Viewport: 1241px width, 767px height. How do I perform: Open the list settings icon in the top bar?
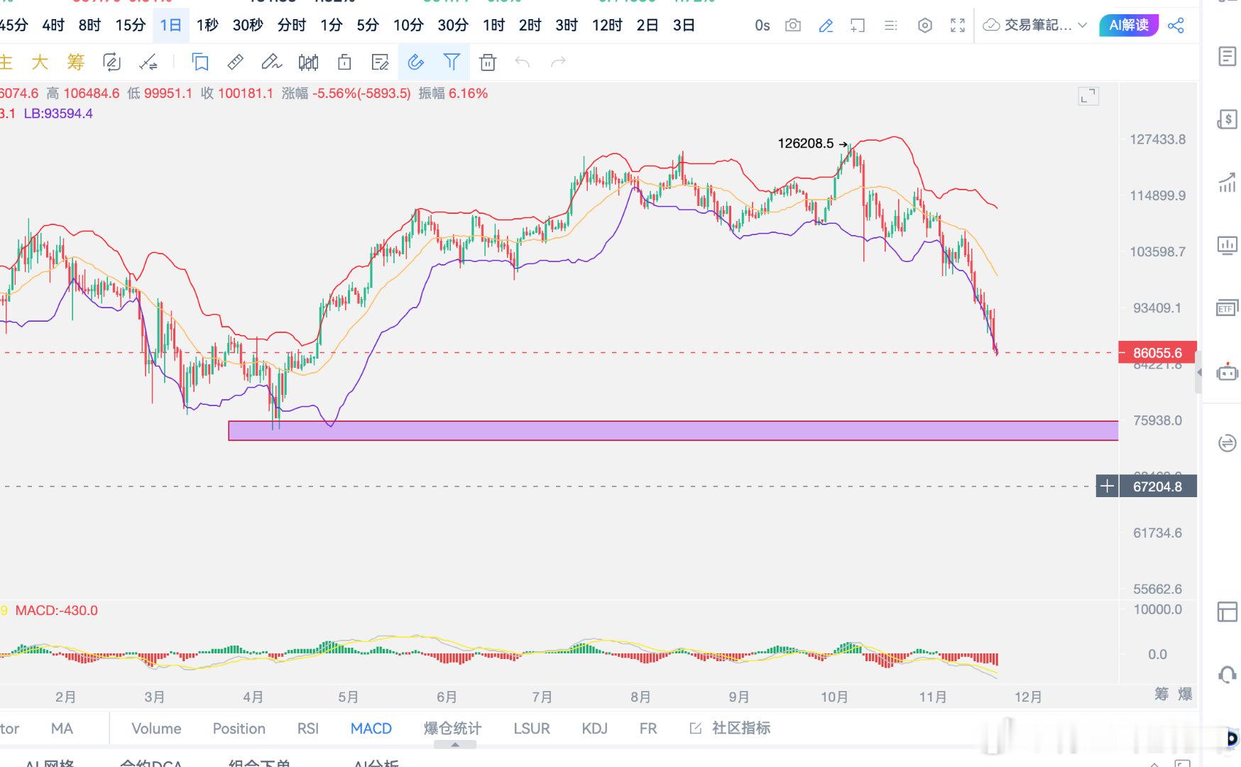point(891,26)
